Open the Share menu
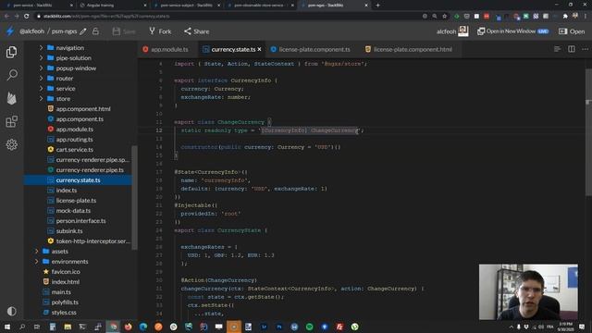Image resolution: width=592 pixels, height=333 pixels. (x=197, y=31)
